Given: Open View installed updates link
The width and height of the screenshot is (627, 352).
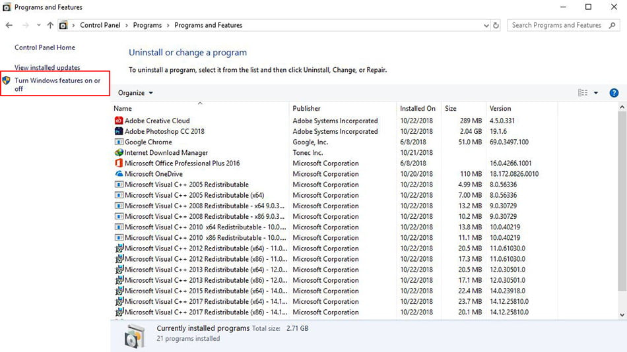Looking at the screenshot, I should click(x=47, y=67).
